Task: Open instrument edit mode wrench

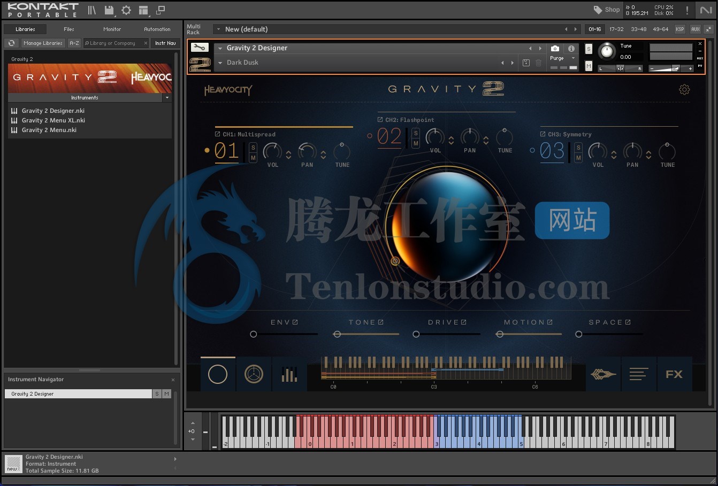Action: coord(199,48)
